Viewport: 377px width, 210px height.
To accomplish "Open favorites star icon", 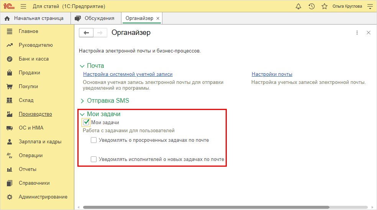I will click(325, 6).
